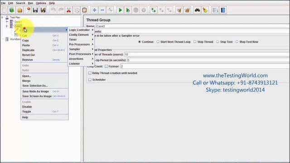Collapse the Case2 tree node toggle
Screen dimensions: 290x163
pyautogui.click(x=7, y=26)
